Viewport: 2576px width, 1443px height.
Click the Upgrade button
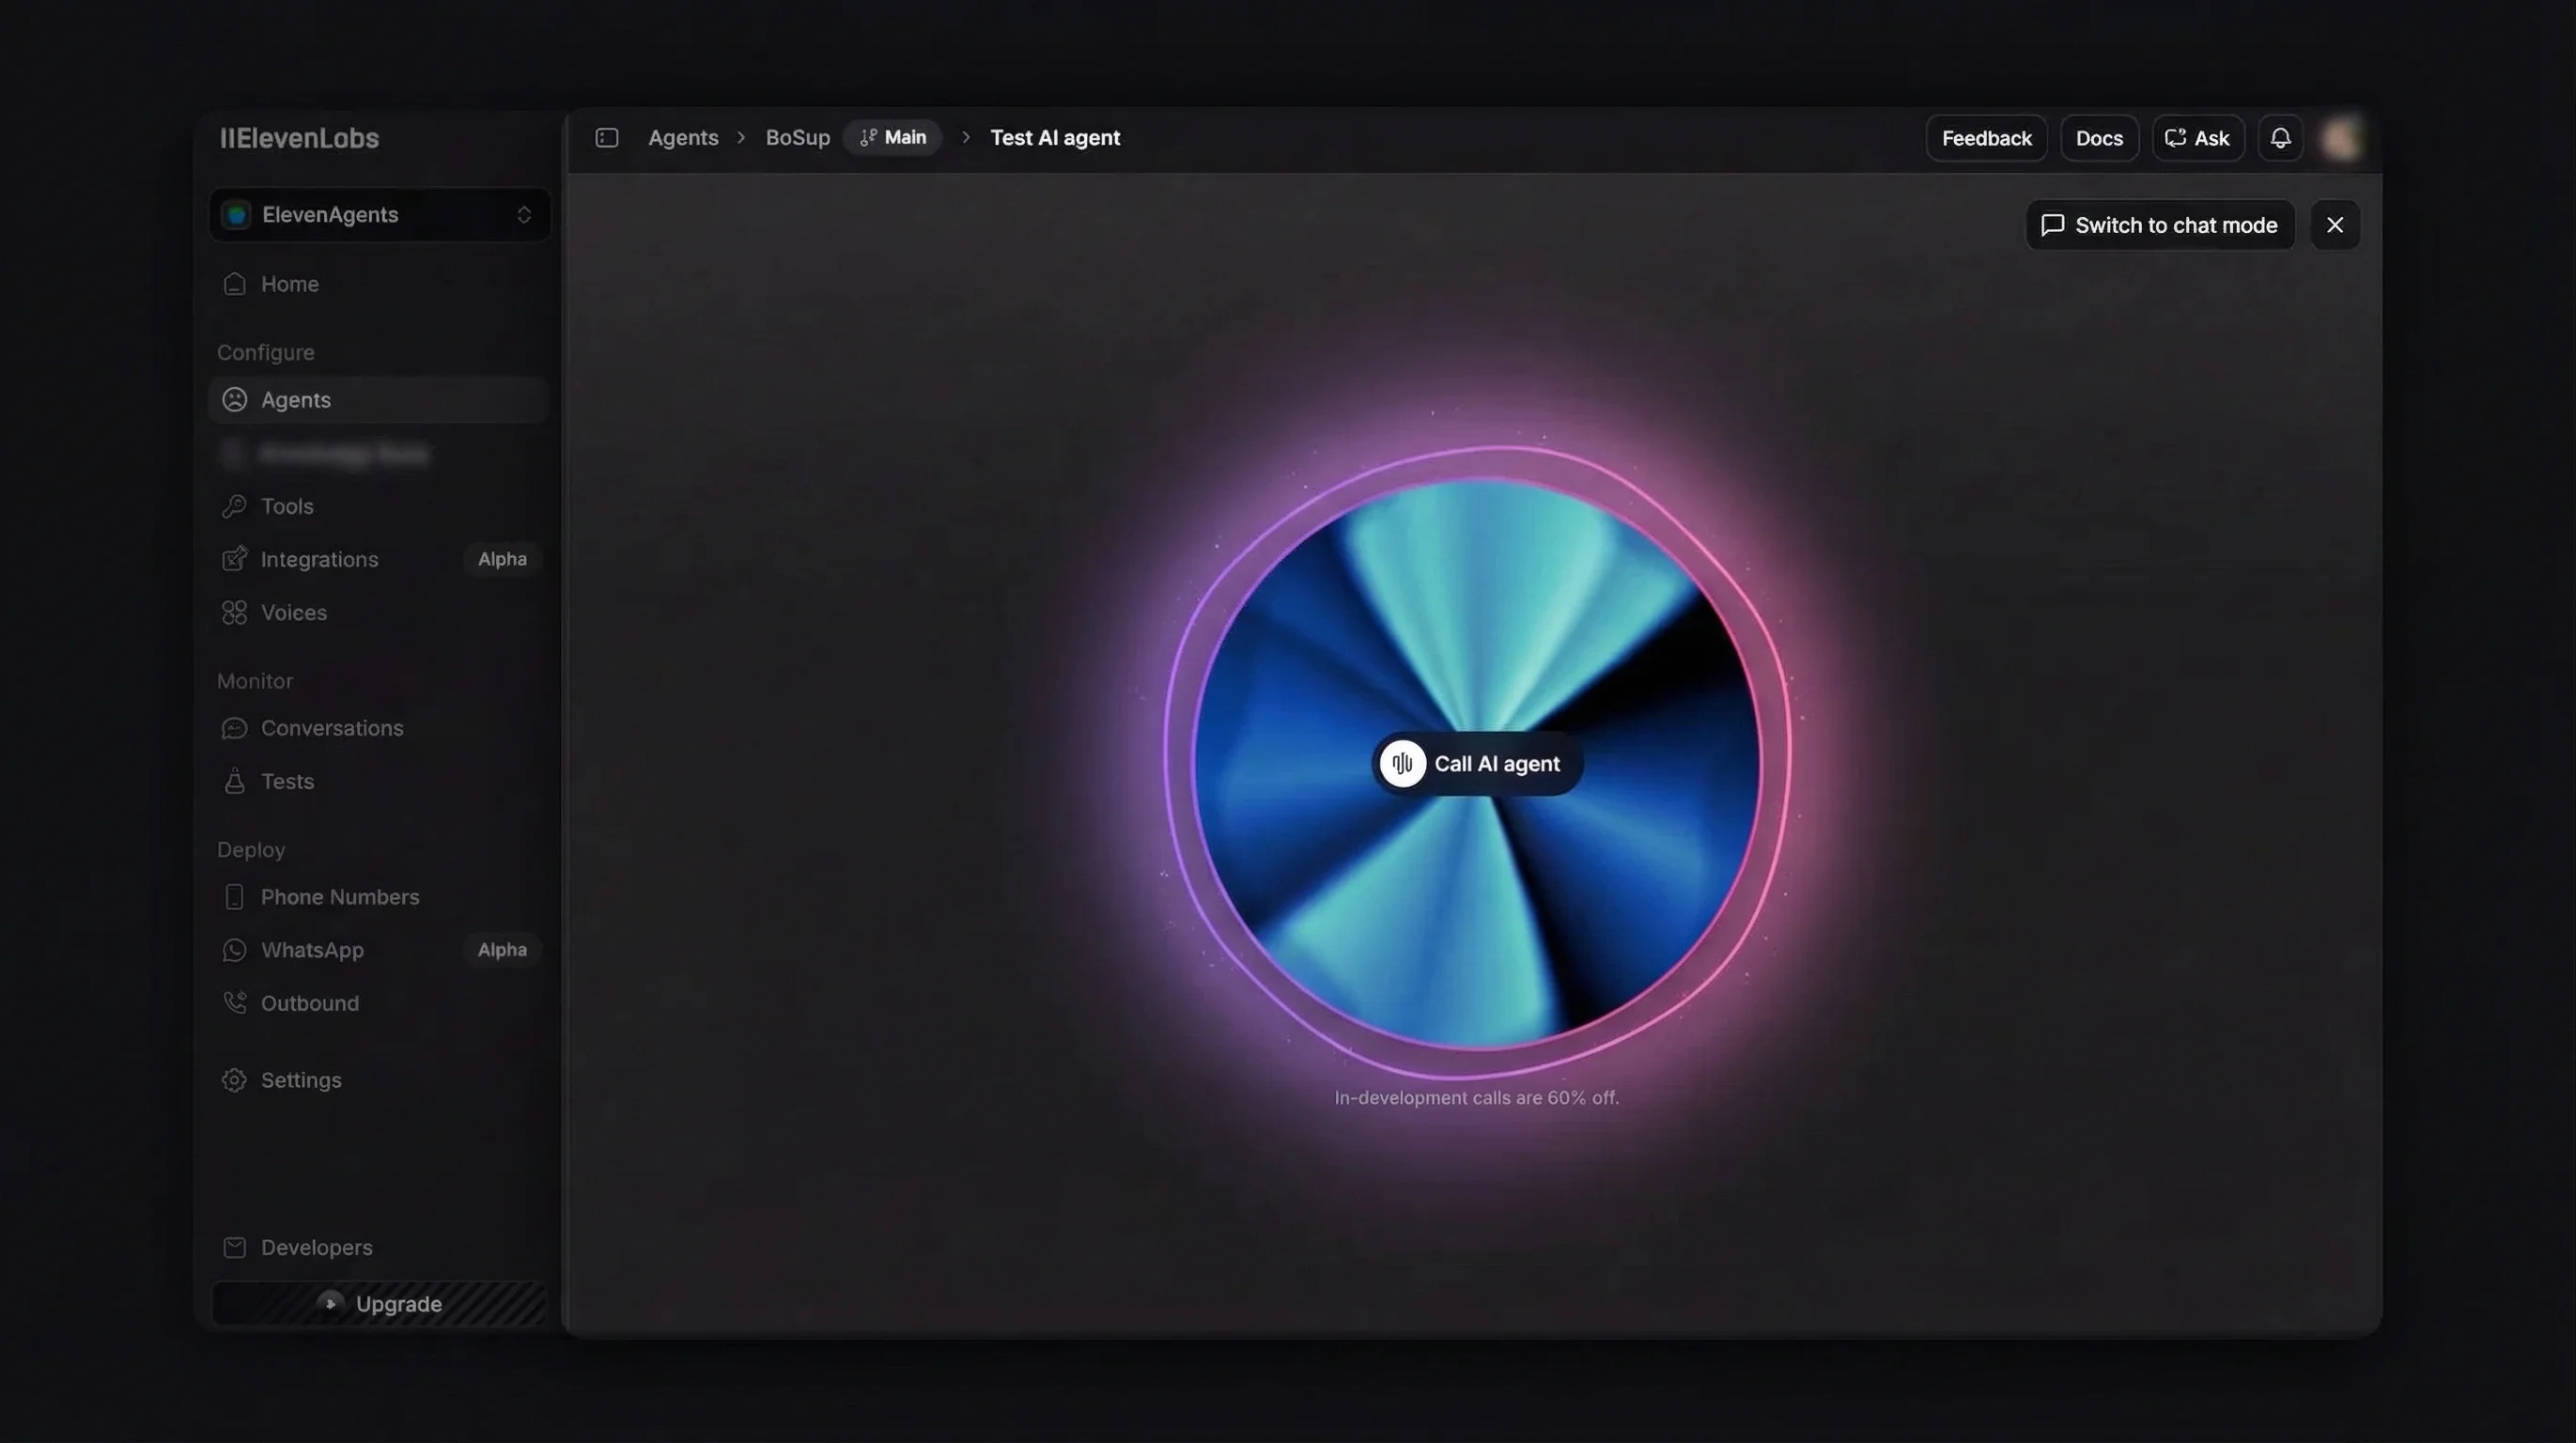pos(380,1304)
